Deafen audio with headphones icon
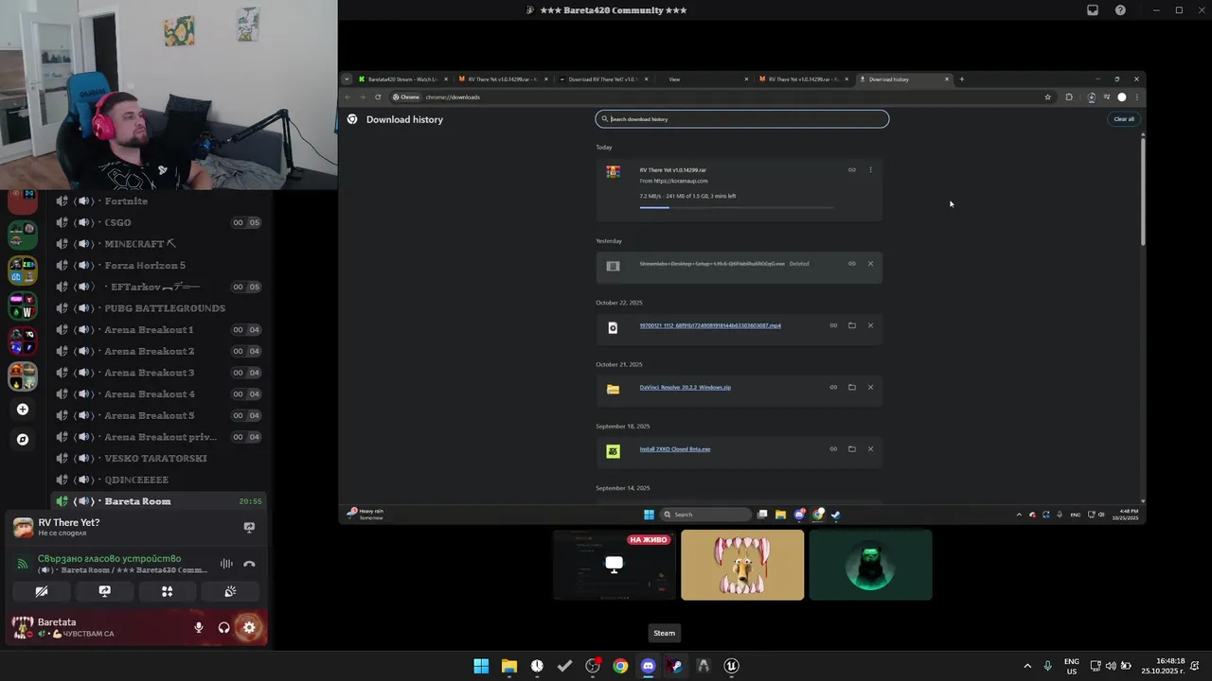 pyautogui.click(x=224, y=627)
